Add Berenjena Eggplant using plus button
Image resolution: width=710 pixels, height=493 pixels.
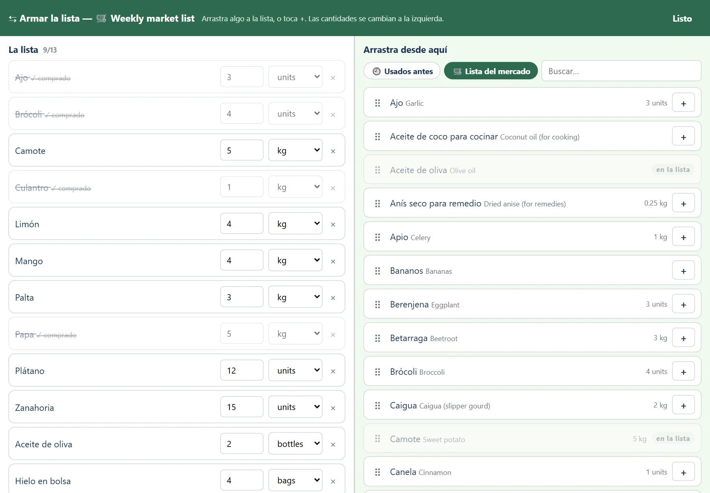pos(684,305)
